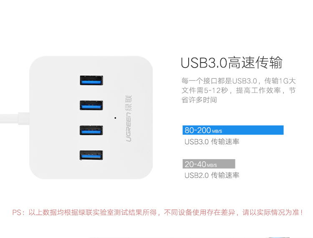The width and height of the screenshot is (313, 238).
Task: Click the third blue USB port
Action: click(x=91, y=130)
